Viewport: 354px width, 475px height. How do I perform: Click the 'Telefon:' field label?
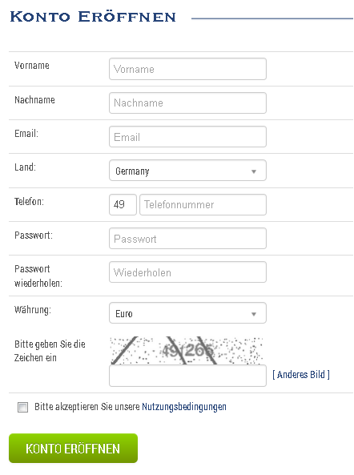(x=29, y=201)
